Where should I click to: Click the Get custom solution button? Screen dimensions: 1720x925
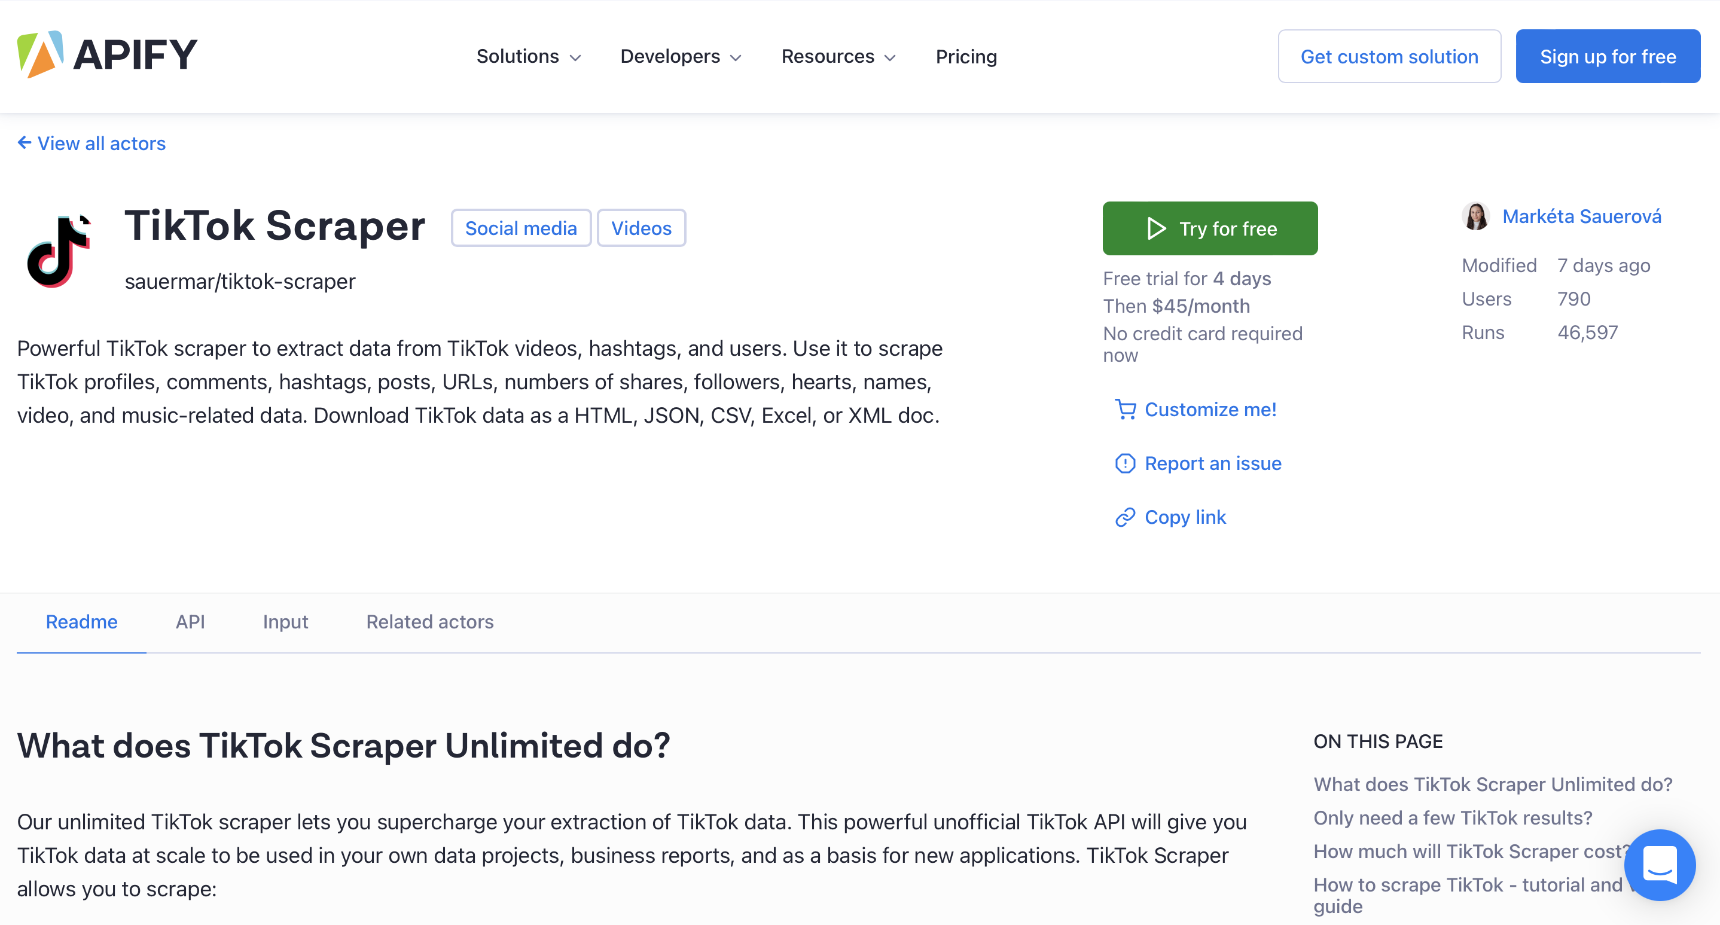1389,57
